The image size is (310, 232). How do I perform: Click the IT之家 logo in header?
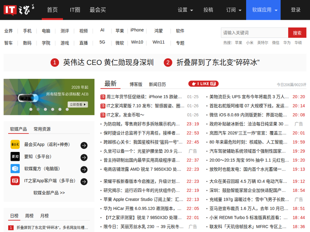click(19, 10)
